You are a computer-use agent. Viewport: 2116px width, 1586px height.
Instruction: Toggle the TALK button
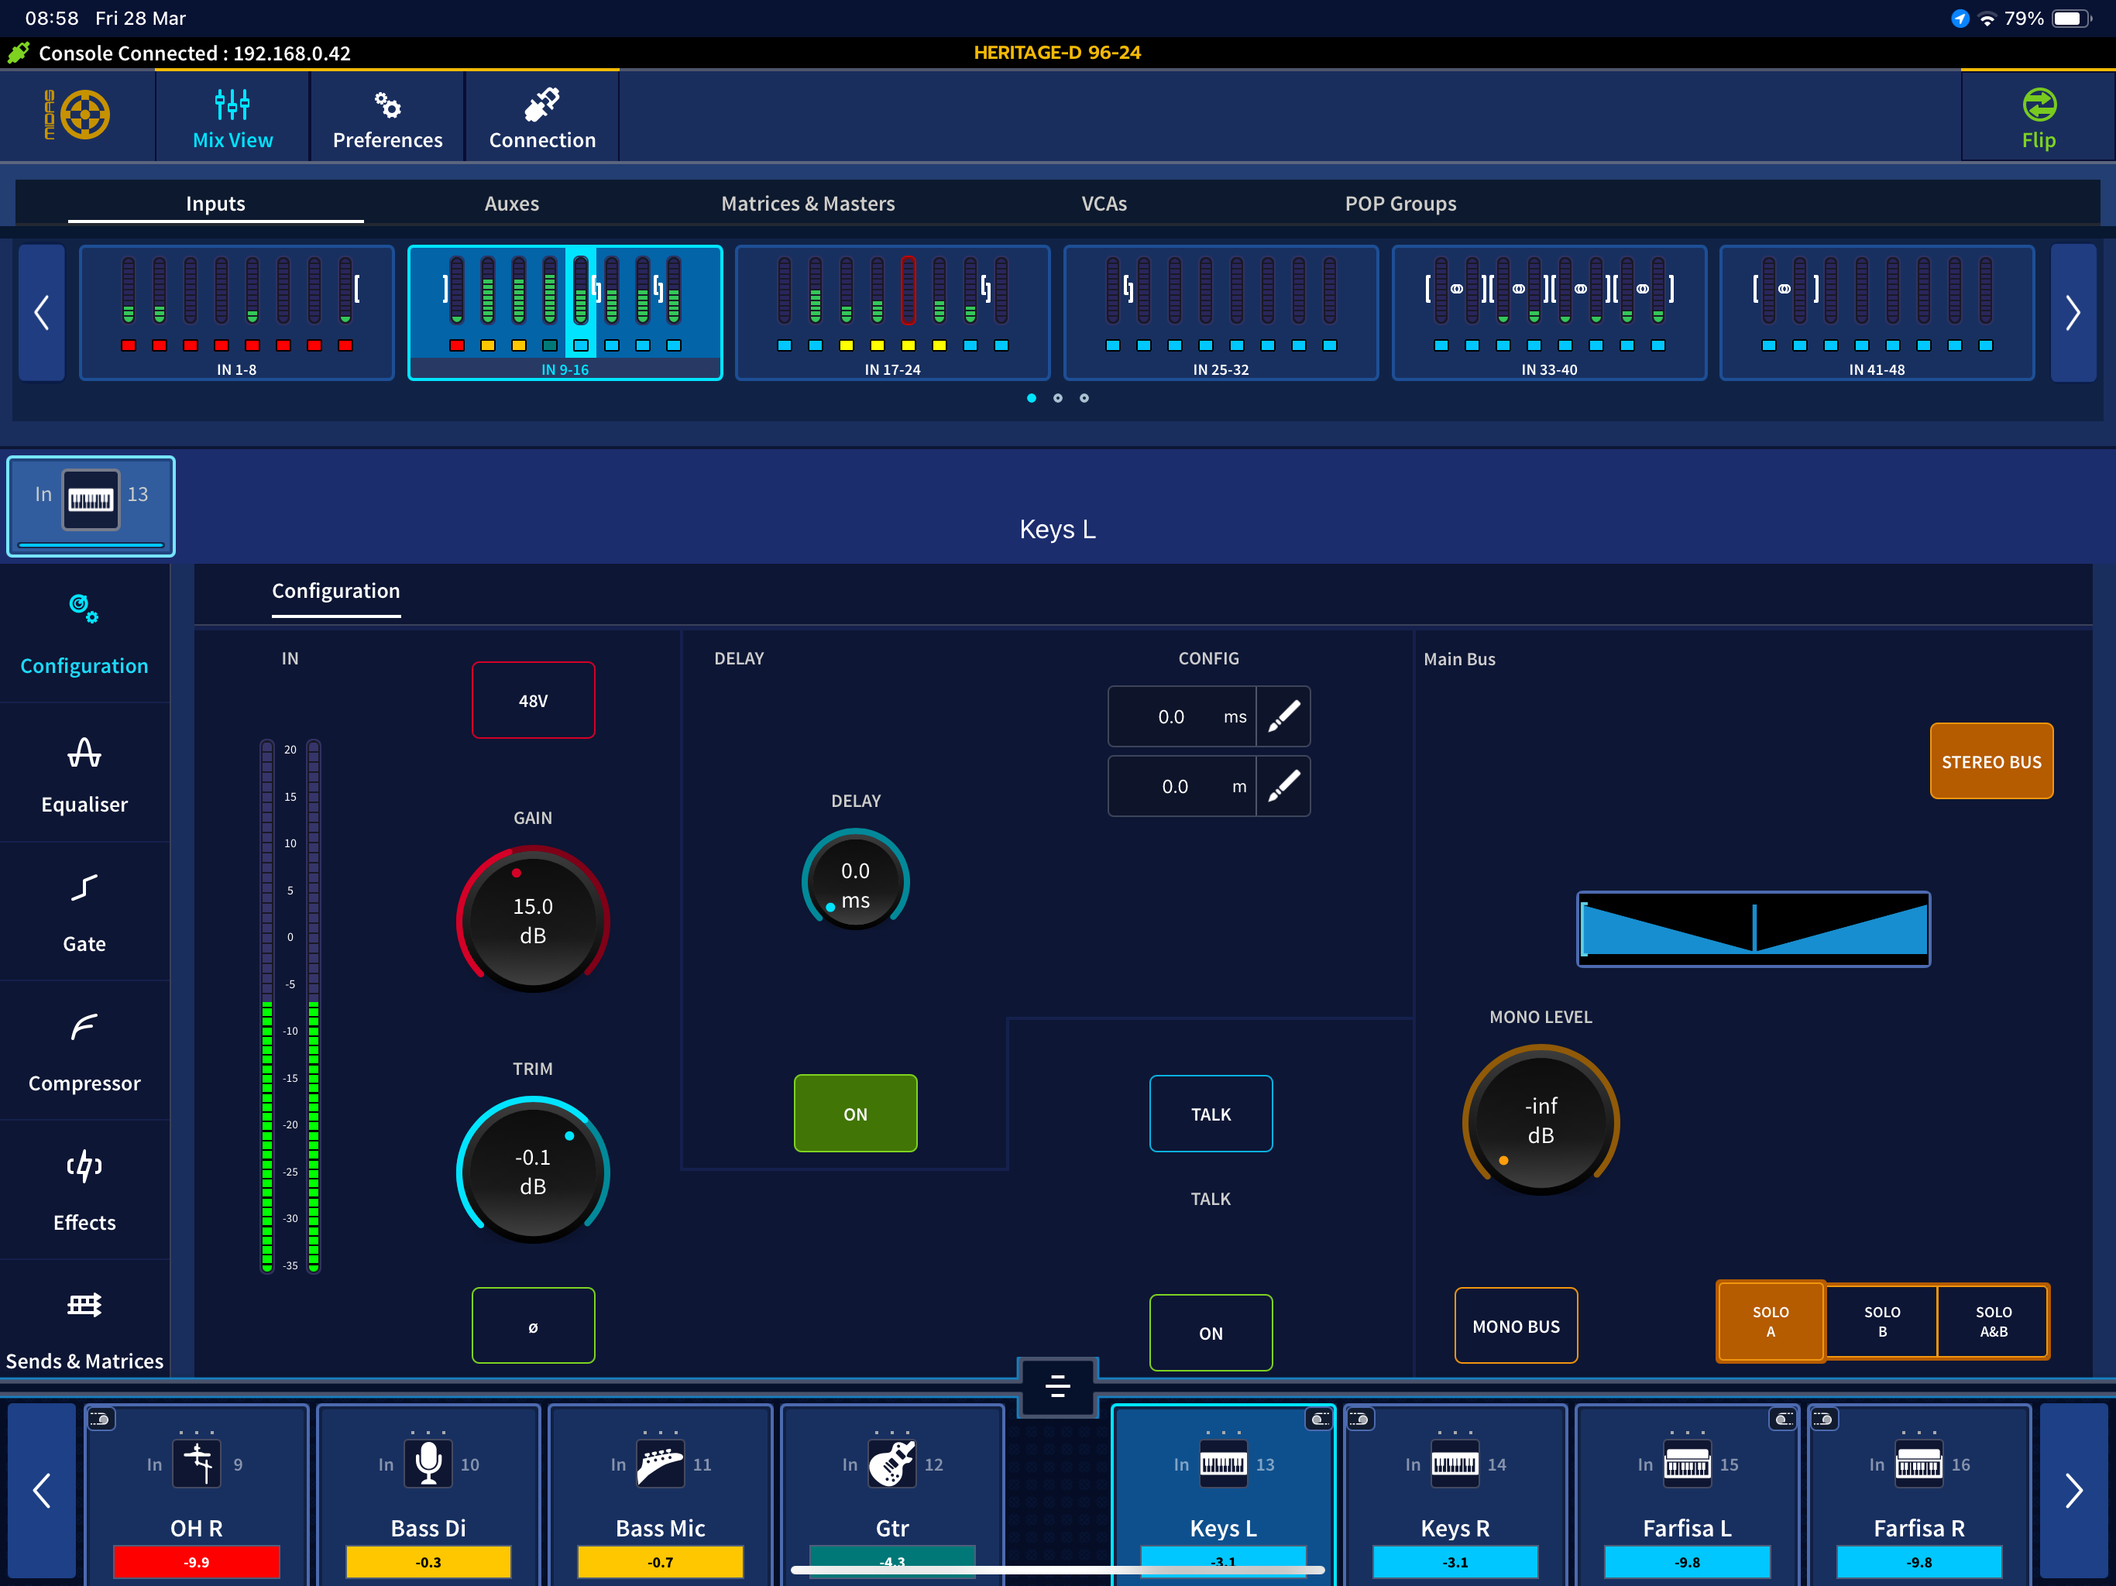[x=1211, y=1114]
